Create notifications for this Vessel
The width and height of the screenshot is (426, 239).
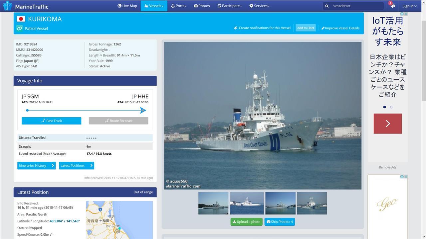(x=262, y=28)
